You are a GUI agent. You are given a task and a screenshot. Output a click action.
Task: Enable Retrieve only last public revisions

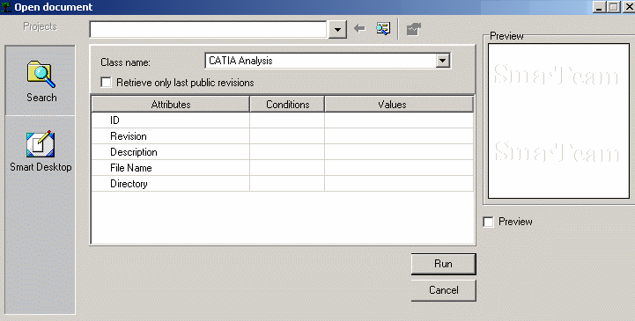106,83
